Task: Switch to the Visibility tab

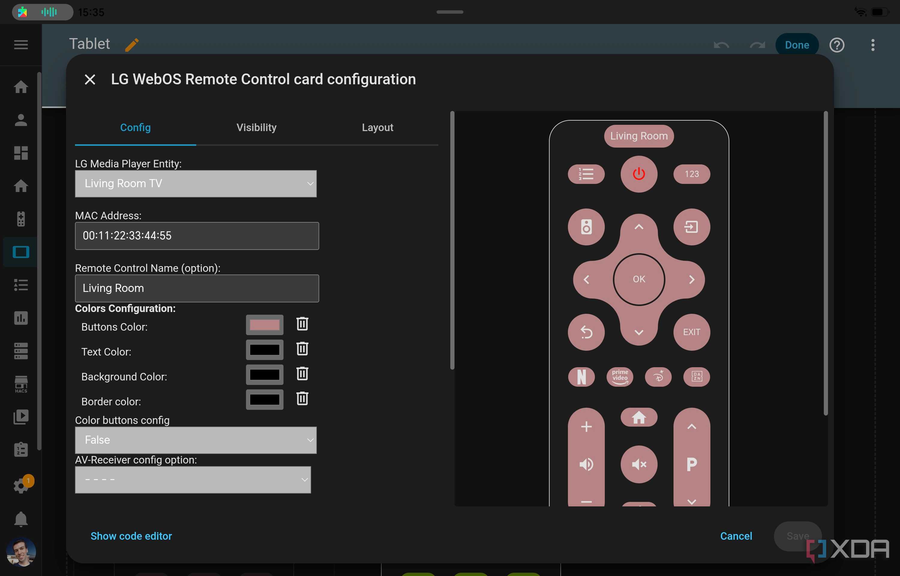Action: point(256,127)
